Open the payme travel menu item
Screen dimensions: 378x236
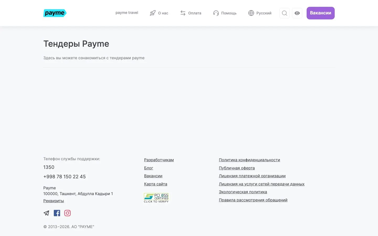pos(127,13)
